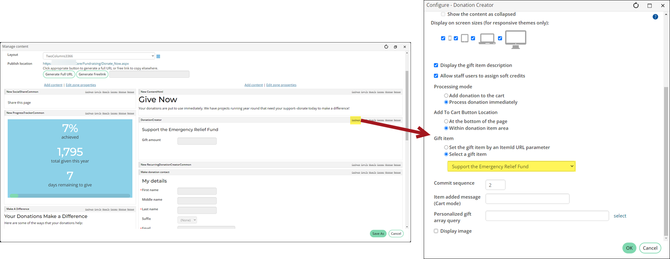Confirm with the OK button
The height and width of the screenshot is (259, 670).
[x=629, y=248]
